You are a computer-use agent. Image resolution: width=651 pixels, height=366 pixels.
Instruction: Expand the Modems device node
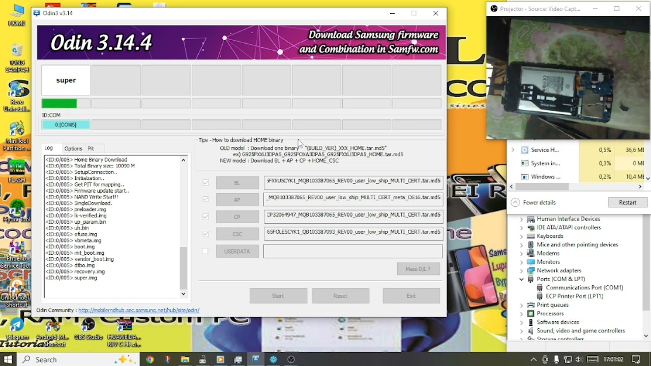tap(521, 254)
